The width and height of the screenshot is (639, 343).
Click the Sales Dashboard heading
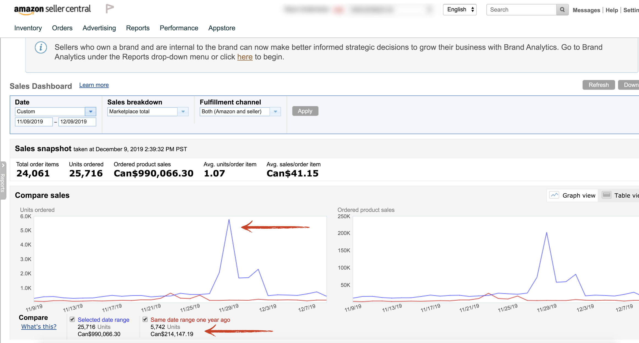click(41, 86)
